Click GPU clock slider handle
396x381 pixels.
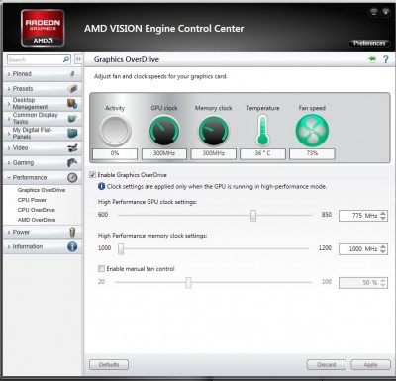[253, 215]
